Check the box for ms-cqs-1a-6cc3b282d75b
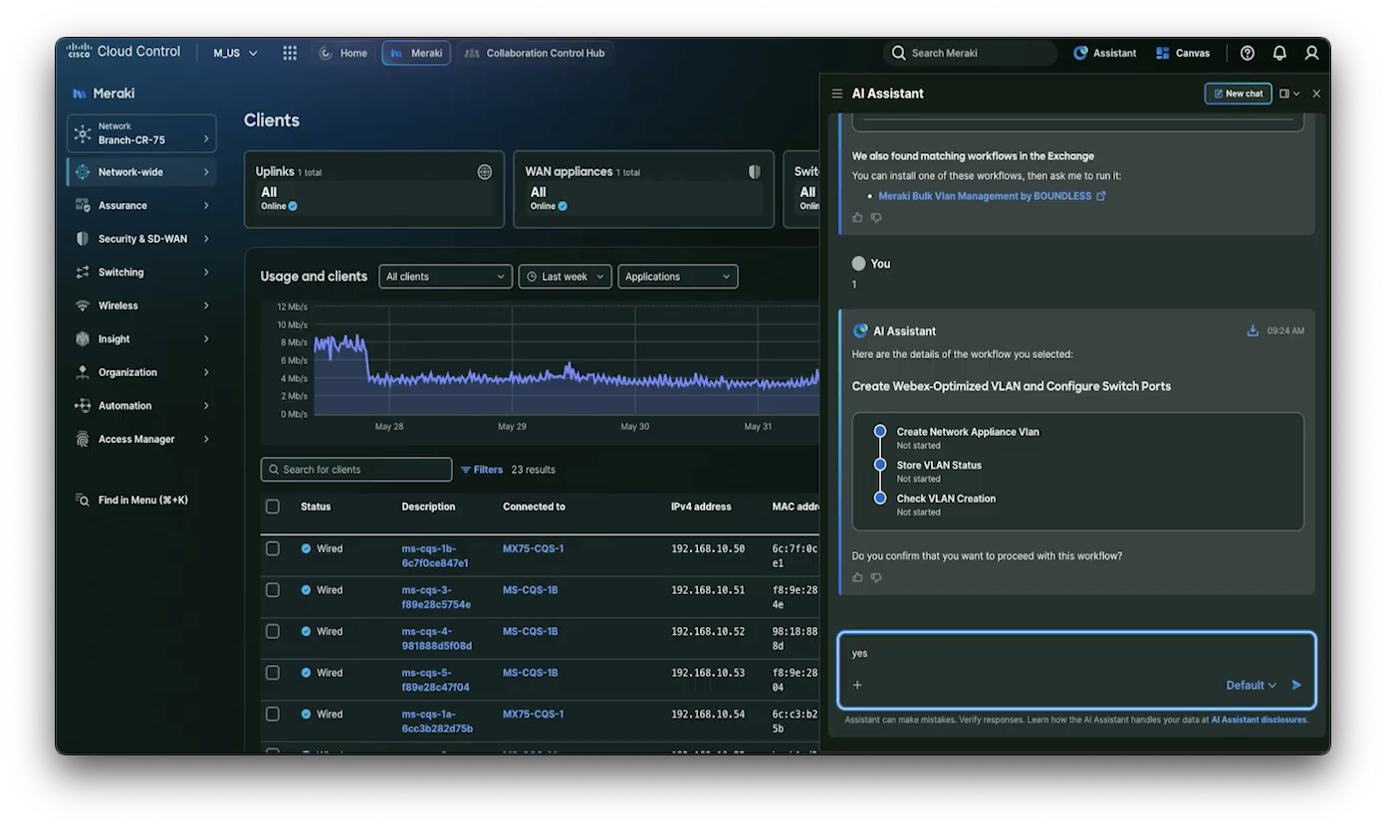 coord(273,714)
